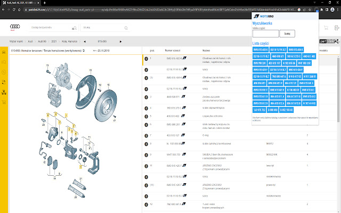Click Motorro icon beside WHT 003 352 in table

coord(184,154)
